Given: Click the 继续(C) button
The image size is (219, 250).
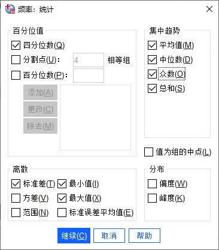Looking at the screenshot, I should point(74,236).
